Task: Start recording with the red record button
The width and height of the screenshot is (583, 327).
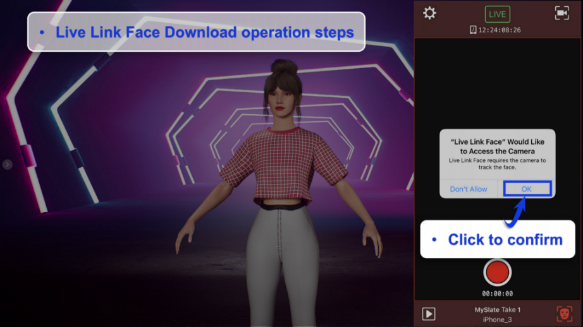Action: tap(497, 272)
